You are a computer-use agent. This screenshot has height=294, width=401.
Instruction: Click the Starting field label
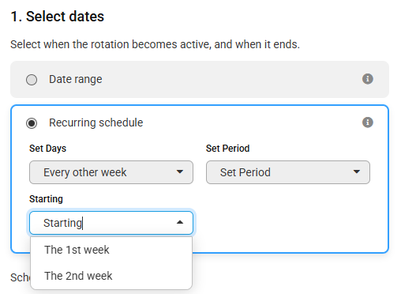pyautogui.click(x=46, y=199)
